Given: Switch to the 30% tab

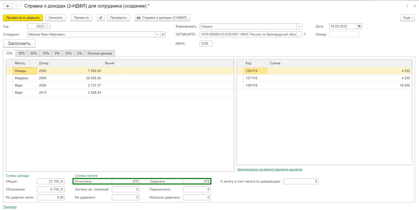Looking at the screenshot, I should tap(22, 53).
